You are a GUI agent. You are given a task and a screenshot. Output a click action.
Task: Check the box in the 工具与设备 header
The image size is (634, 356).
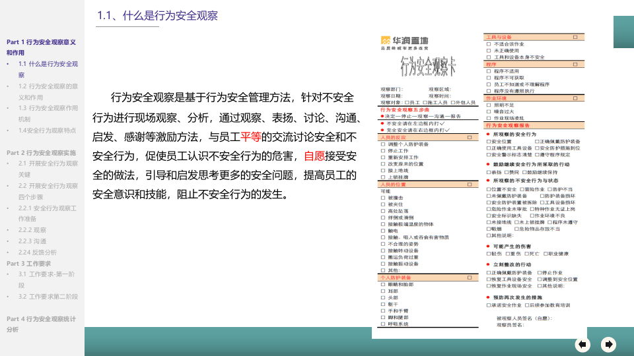[575, 37]
